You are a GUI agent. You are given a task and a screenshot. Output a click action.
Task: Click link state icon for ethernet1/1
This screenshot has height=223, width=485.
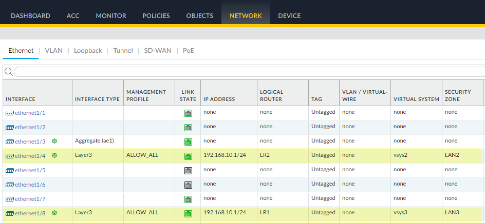[188, 113]
